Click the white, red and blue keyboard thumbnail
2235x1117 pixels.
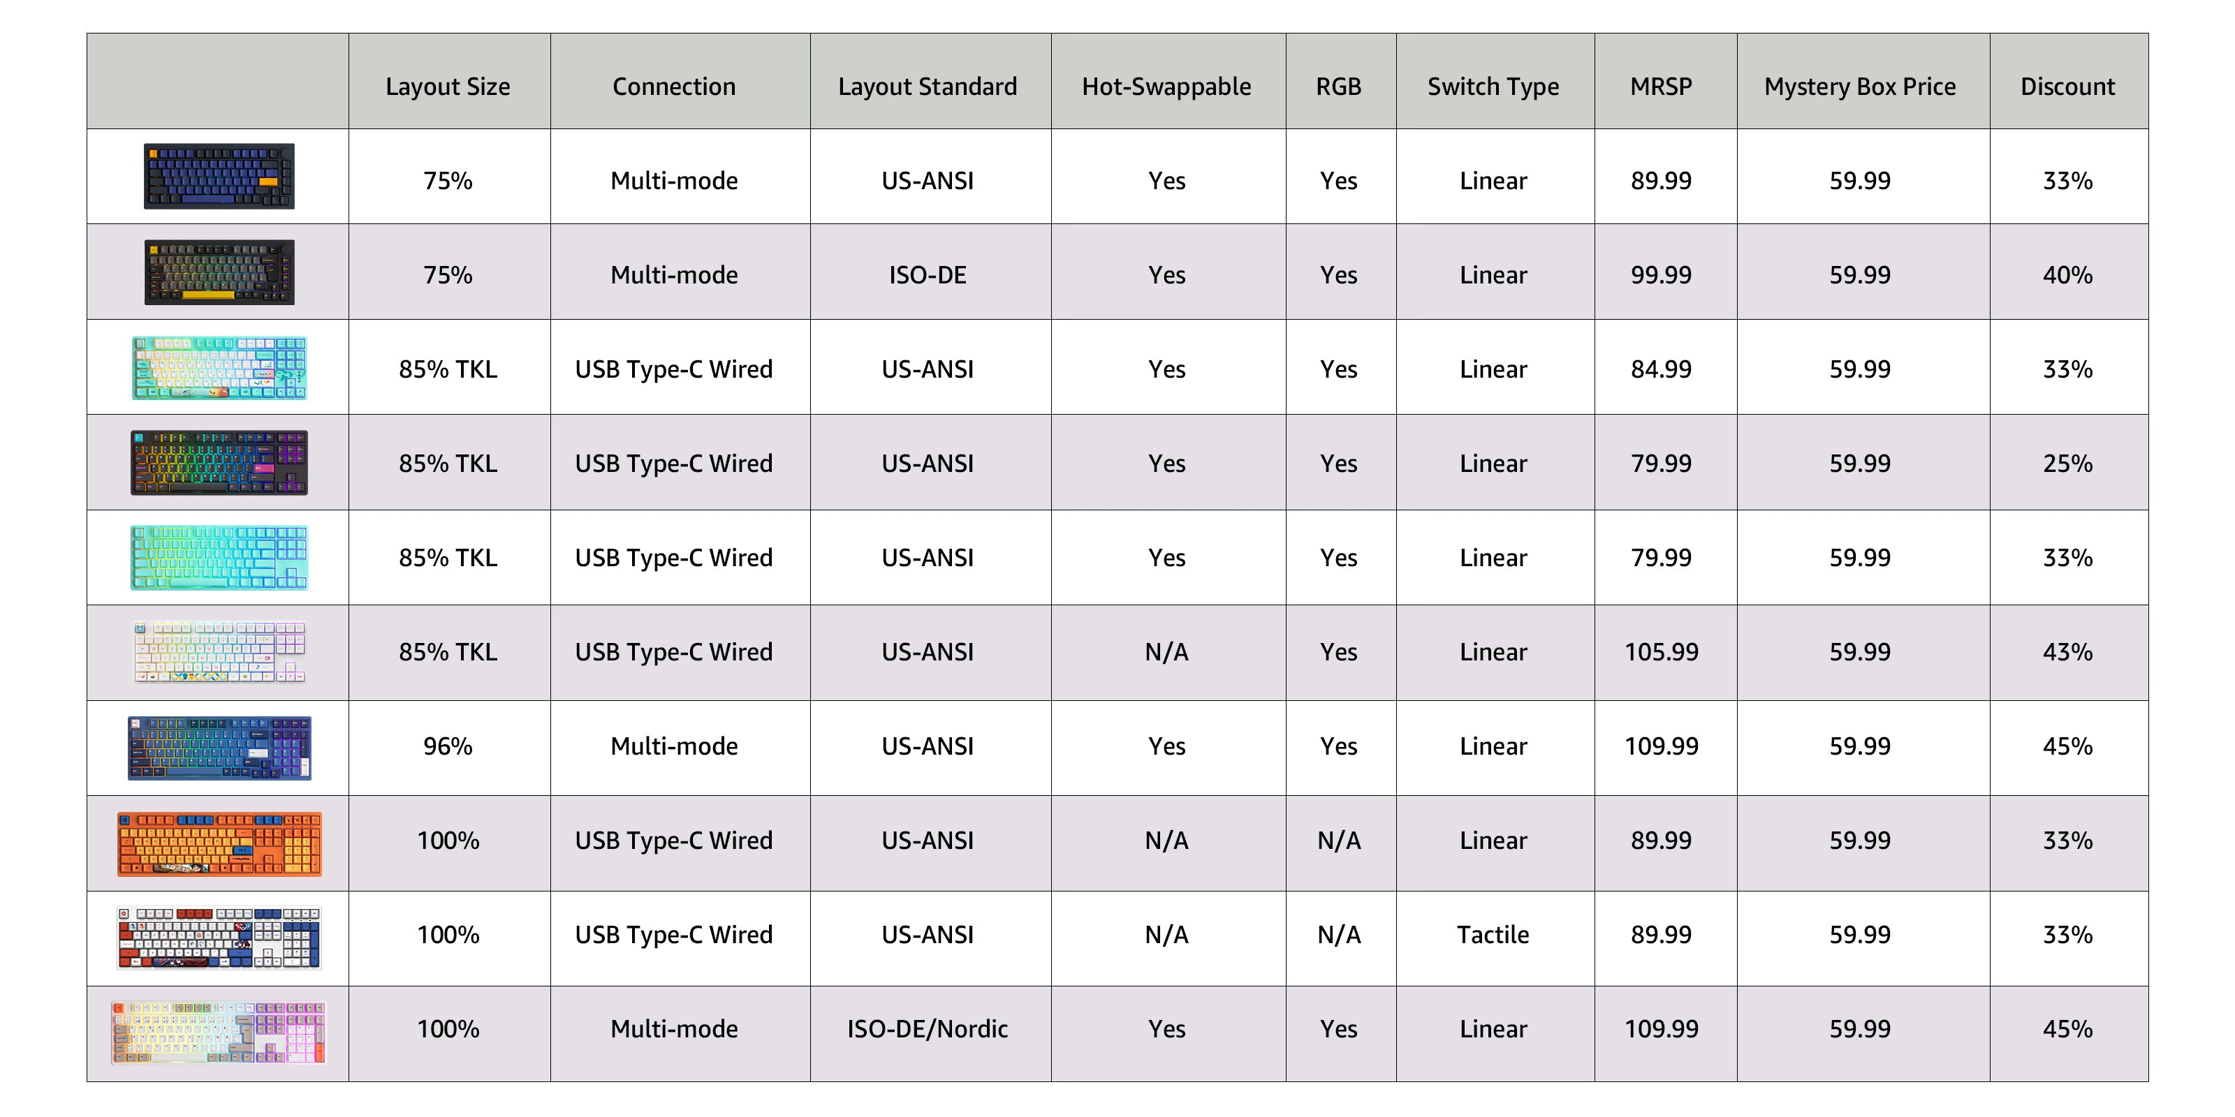(x=219, y=938)
